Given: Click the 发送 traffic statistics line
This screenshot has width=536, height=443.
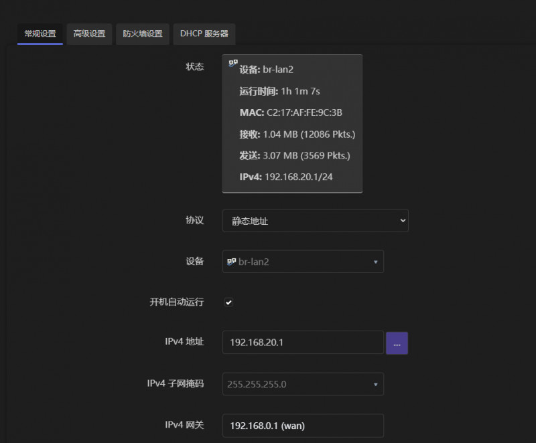Looking at the screenshot, I should pyautogui.click(x=295, y=155).
